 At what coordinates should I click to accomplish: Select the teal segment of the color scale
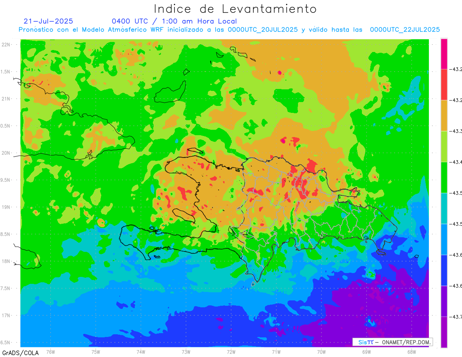[444, 208]
